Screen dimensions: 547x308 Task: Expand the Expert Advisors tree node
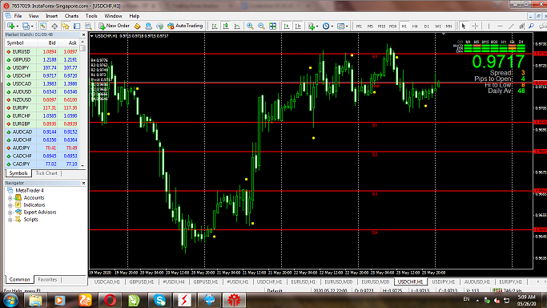[x=10, y=213]
